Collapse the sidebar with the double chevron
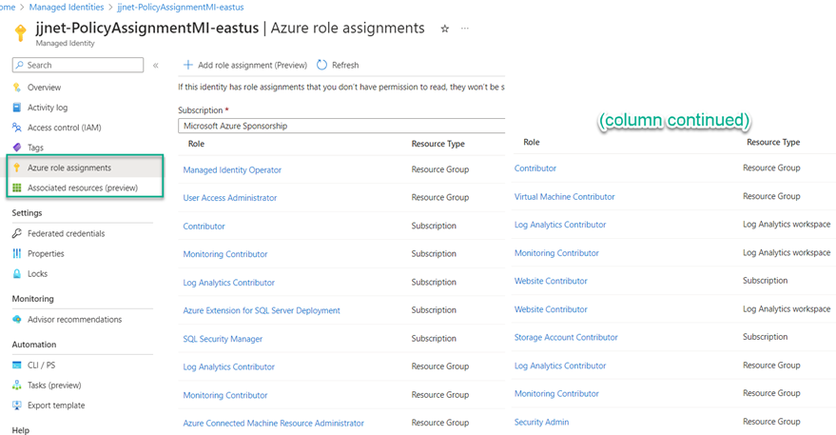 (x=156, y=66)
